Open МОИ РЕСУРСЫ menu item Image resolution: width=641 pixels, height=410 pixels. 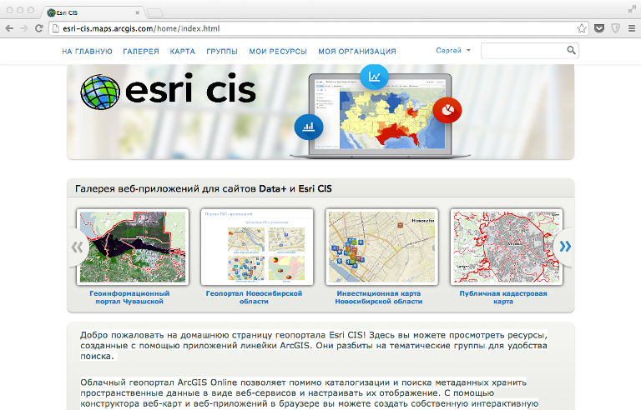278,52
